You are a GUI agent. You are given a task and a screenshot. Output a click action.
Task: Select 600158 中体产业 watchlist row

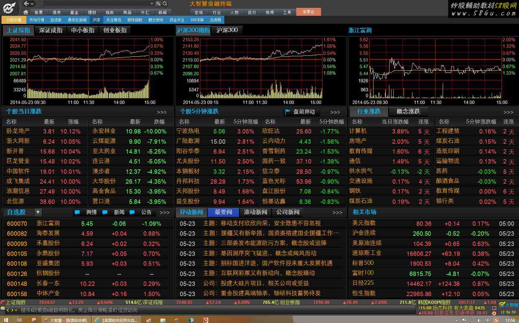(88, 294)
